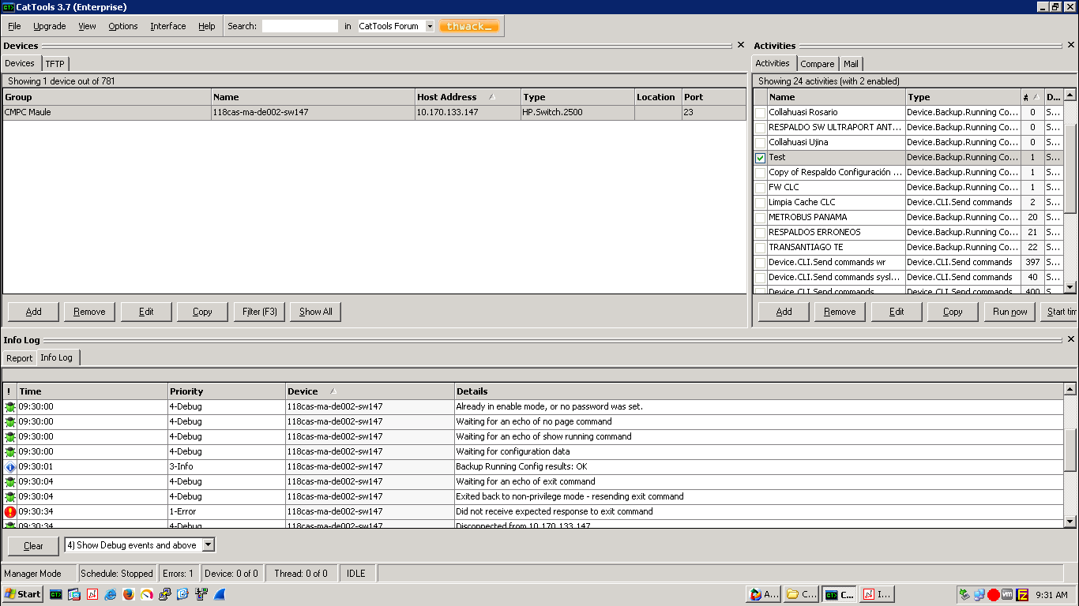Sort info log by Device column
Screen dimensions: 1079x606
[370, 391]
